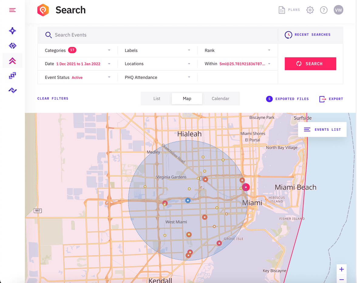Expand the Event Status filter
This screenshot has height=283, width=357.
[109, 77]
